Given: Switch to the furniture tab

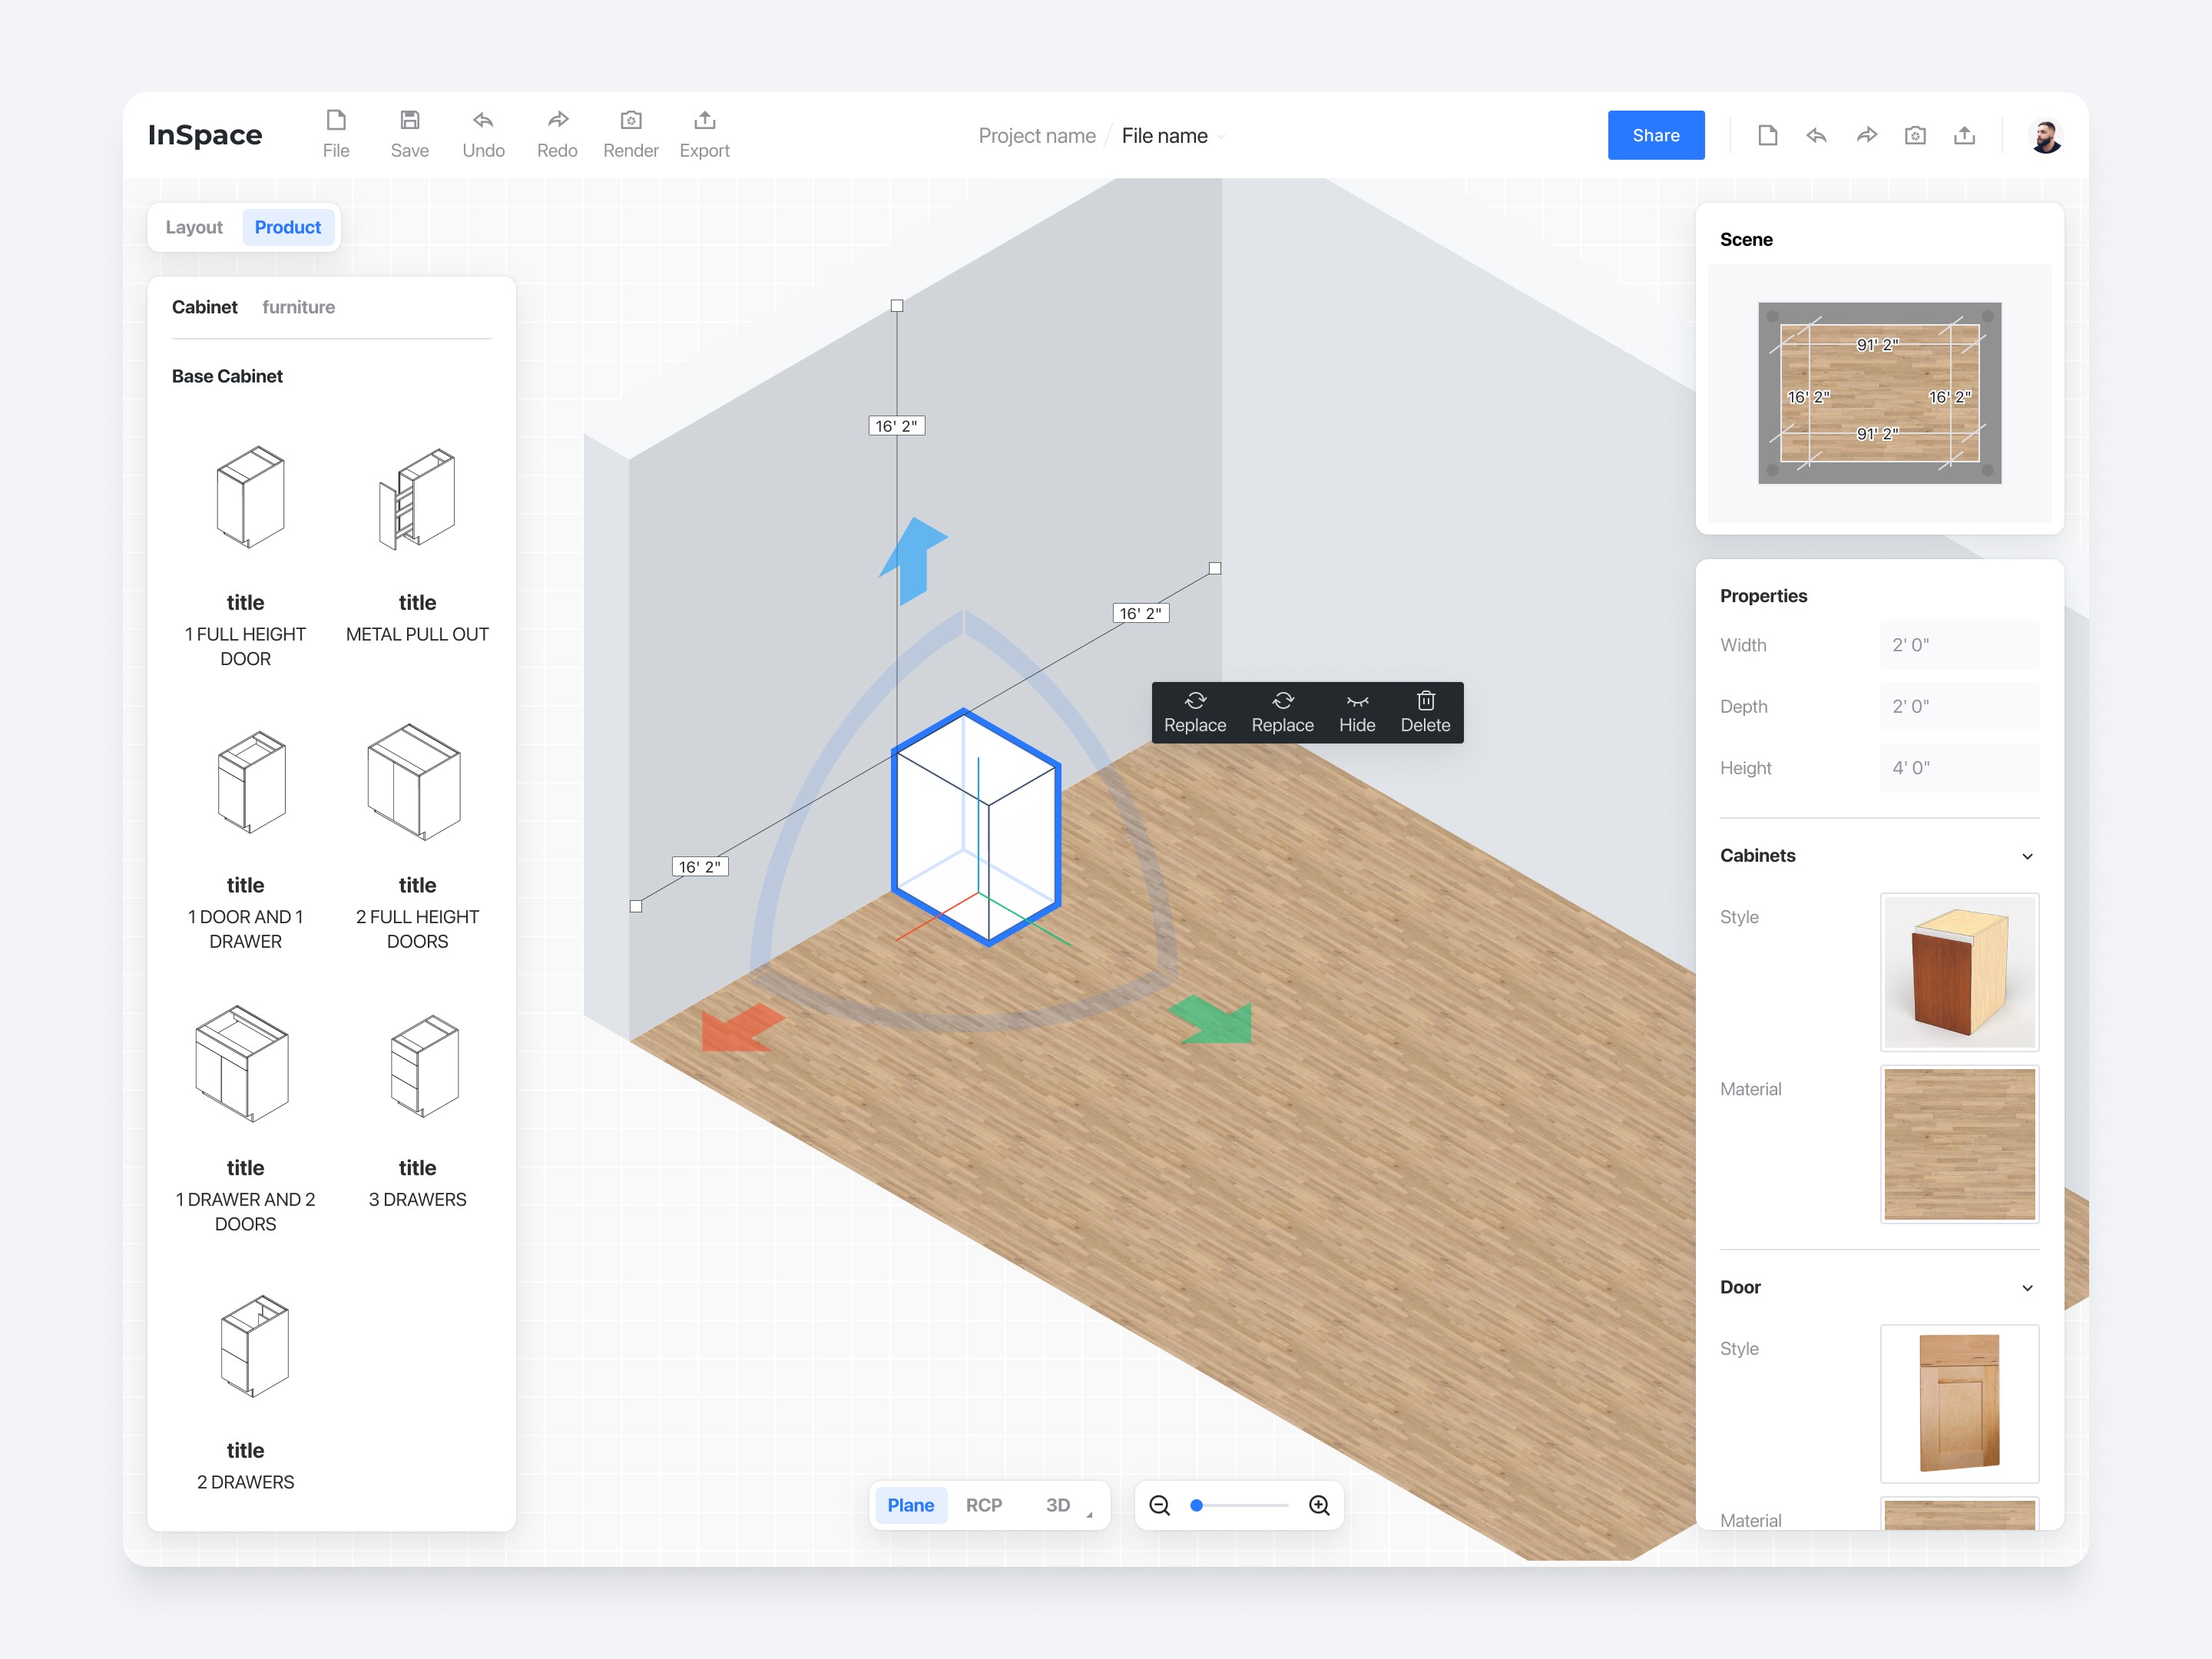Looking at the screenshot, I should [298, 307].
